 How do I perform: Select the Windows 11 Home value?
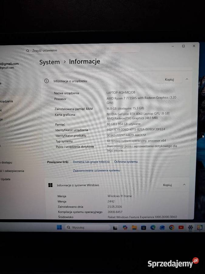pyautogui.click(x=120, y=196)
